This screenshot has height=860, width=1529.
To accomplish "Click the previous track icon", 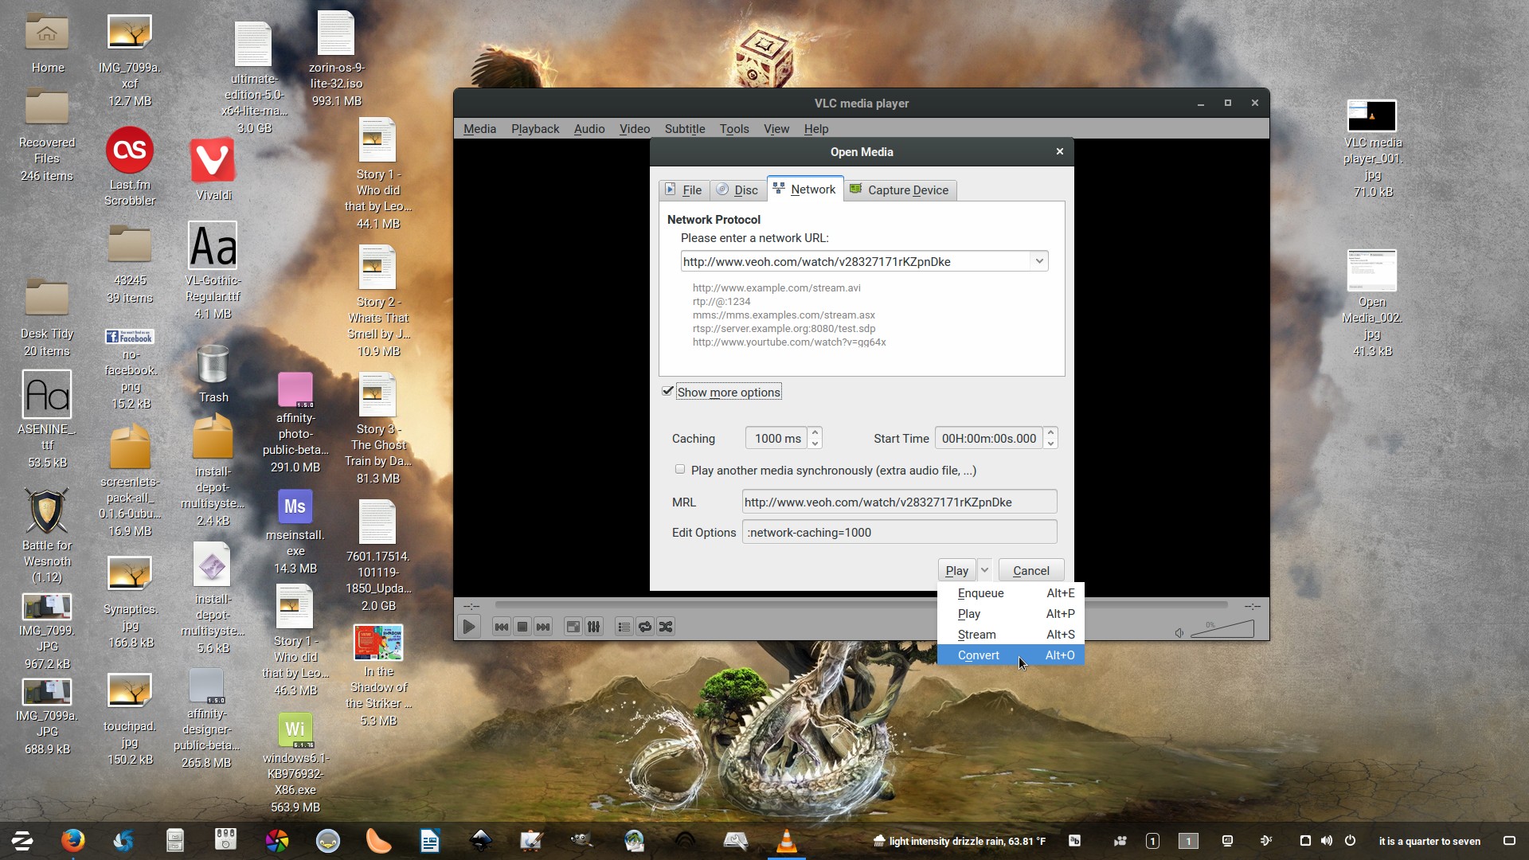I will (501, 627).
